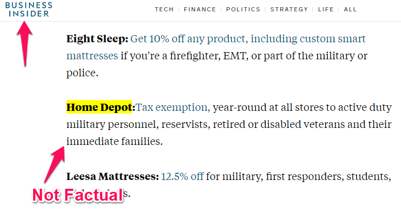Click the word 'police' in Eight Sleep paragraph
This screenshot has height=213, width=401.
[80, 73]
